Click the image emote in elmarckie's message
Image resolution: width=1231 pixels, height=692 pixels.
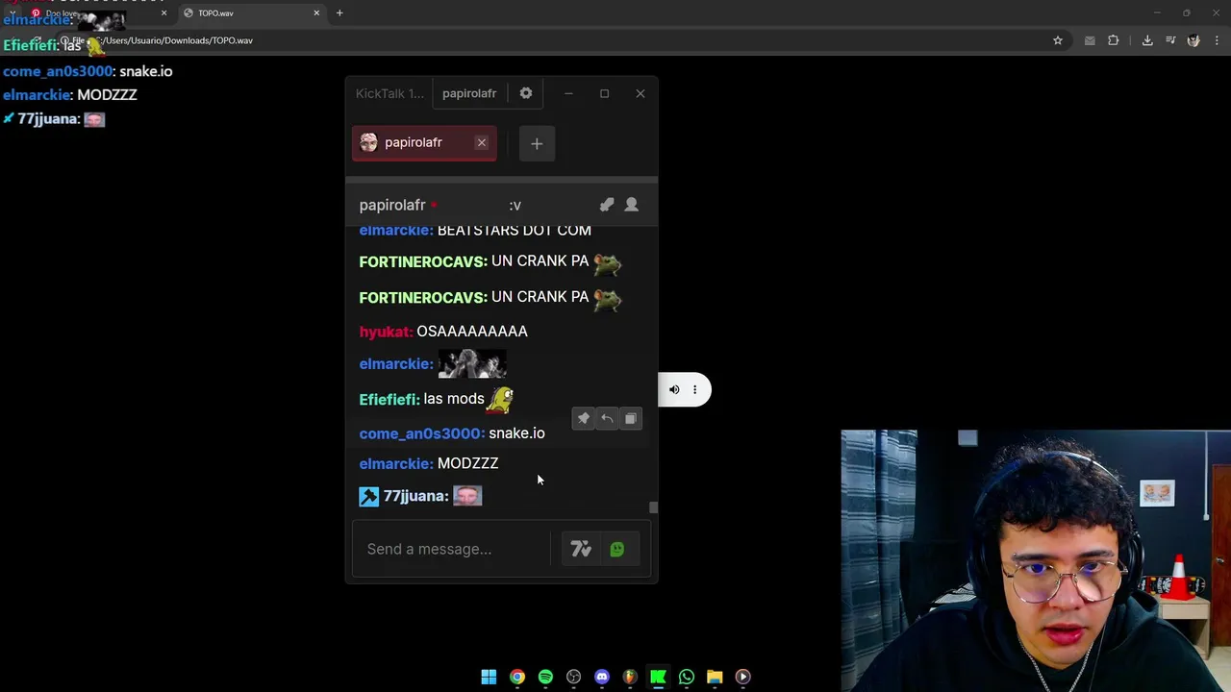472,364
